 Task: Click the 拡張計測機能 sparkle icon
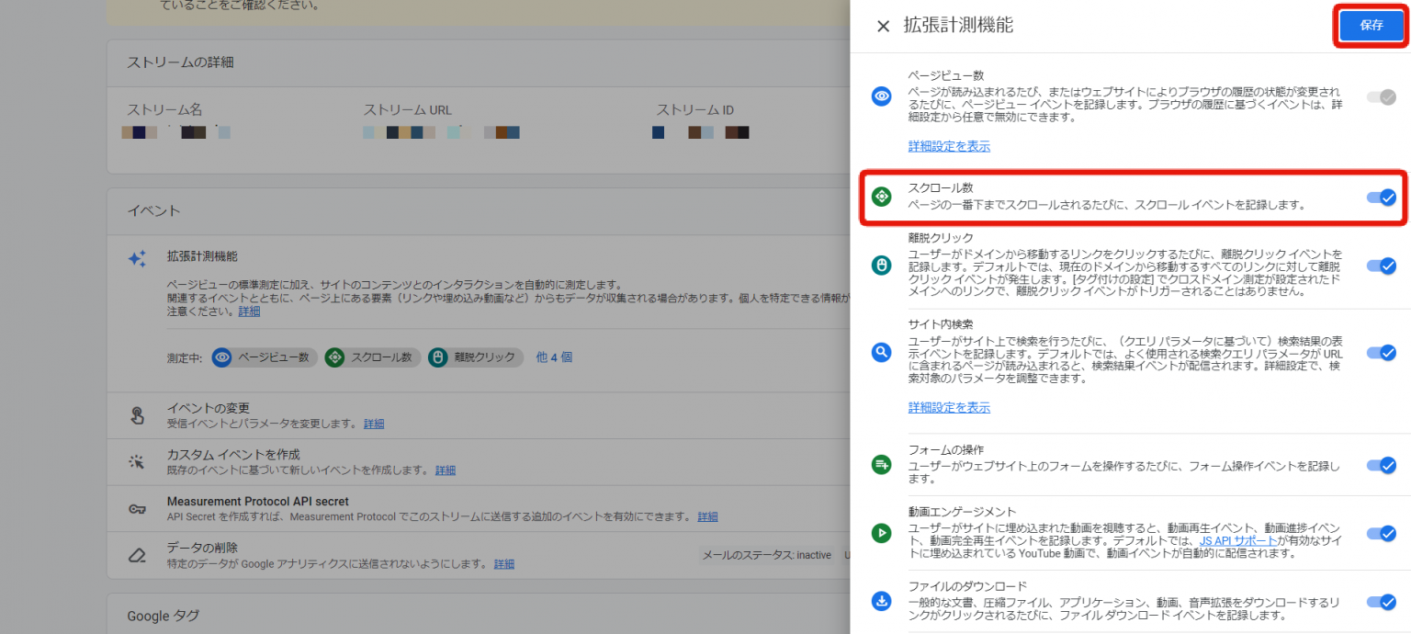point(137,259)
